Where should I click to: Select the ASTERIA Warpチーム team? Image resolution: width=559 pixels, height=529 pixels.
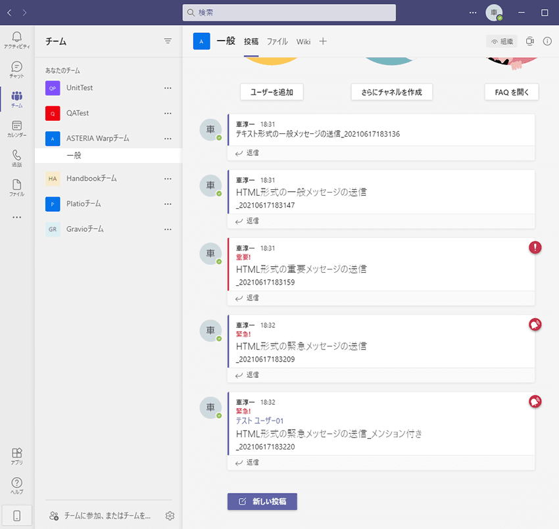(x=109, y=139)
